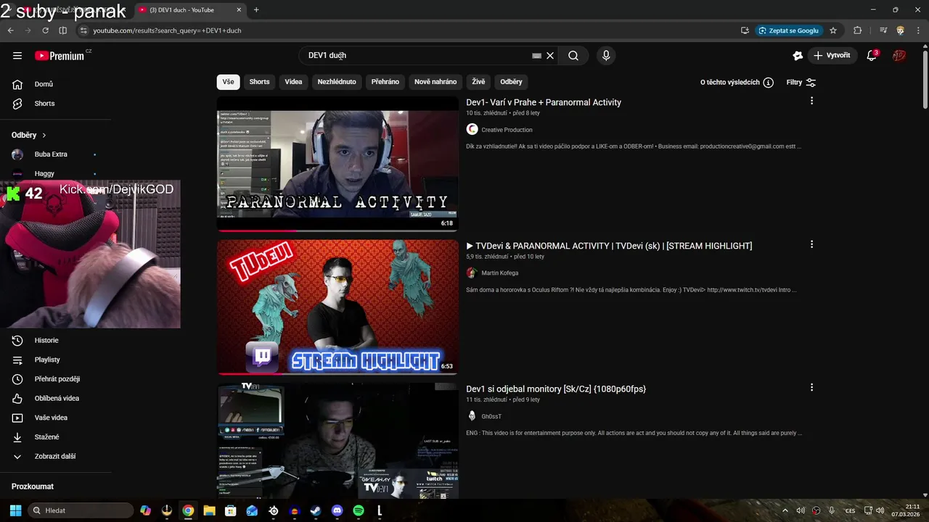
Task: Open Creative Production channel link
Action: click(507, 130)
